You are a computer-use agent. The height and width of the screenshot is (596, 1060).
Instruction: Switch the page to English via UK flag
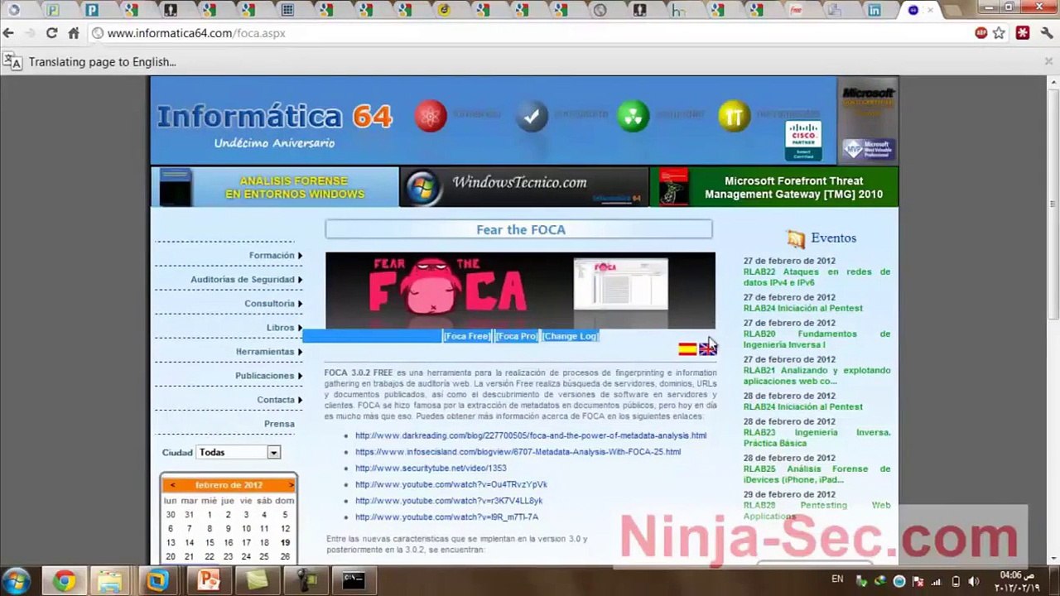pos(708,348)
